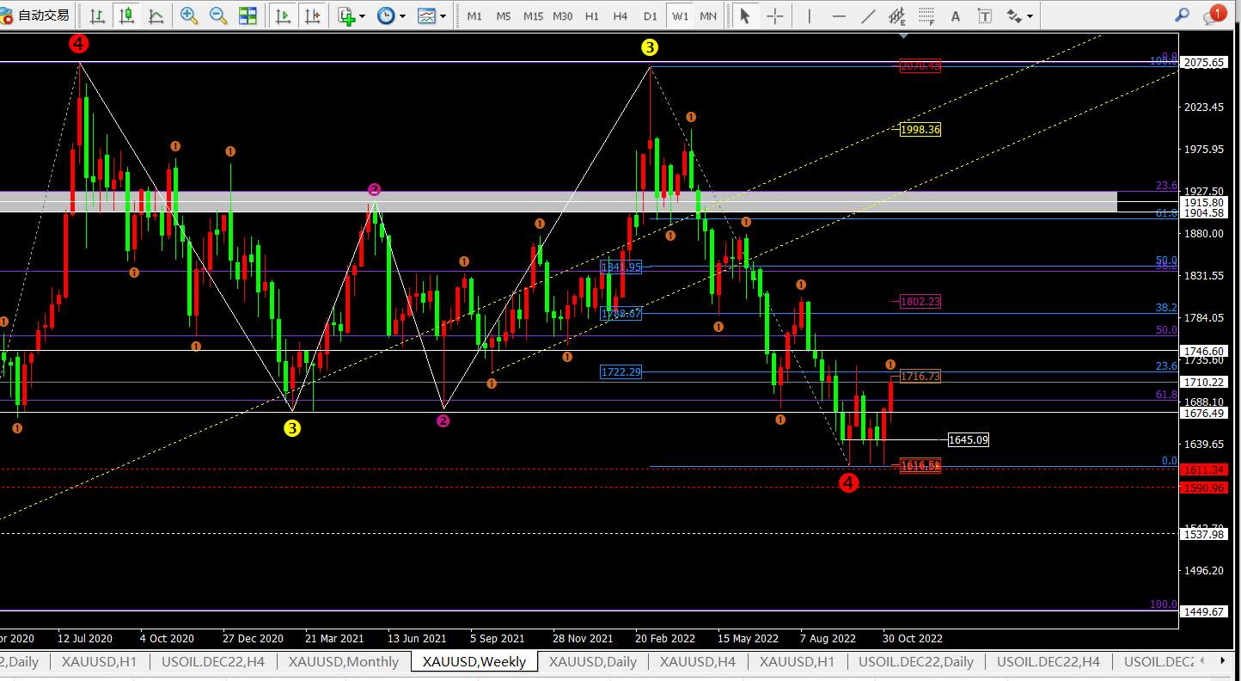Viewport: 1241px width, 681px height.
Task: Select the 1722.29 Fibonacci level label
Action: point(621,372)
